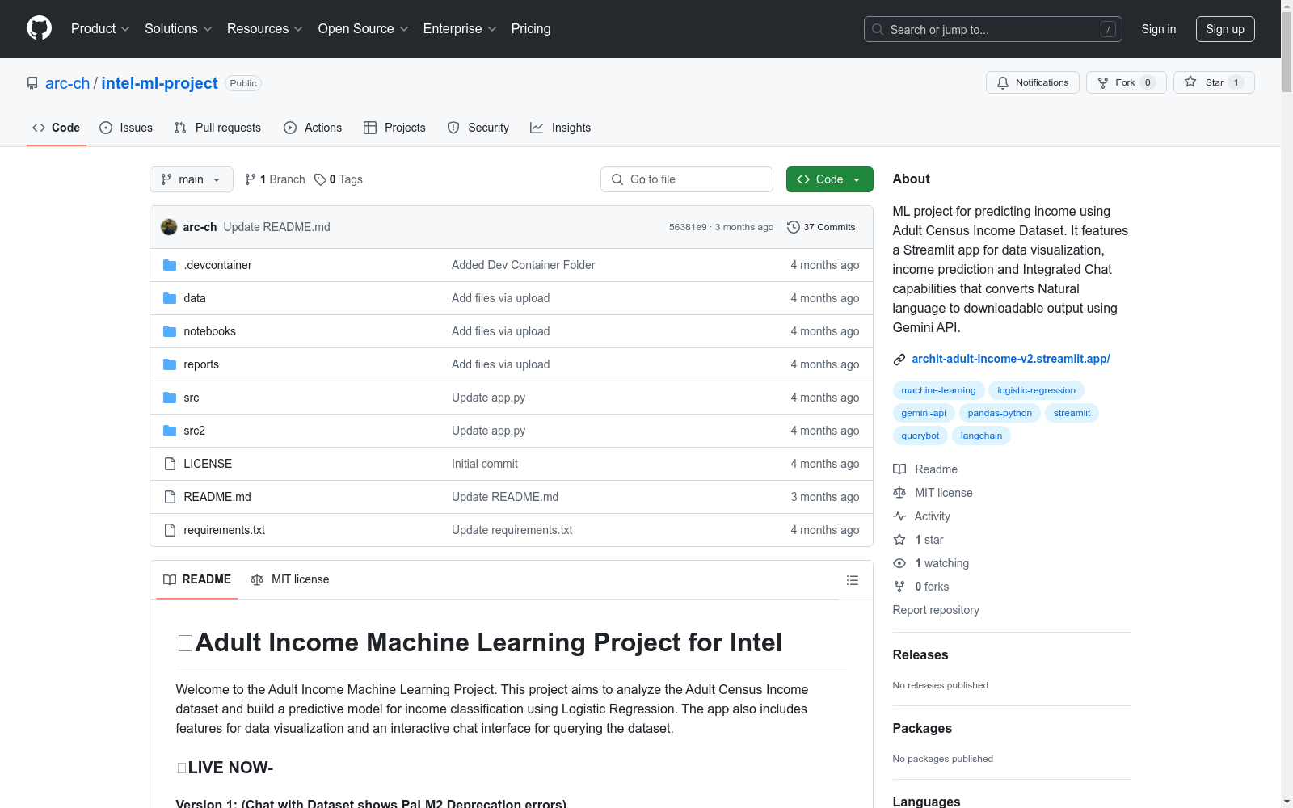Click the machine-learning topic tag
The image size is (1293, 808).
(x=938, y=390)
